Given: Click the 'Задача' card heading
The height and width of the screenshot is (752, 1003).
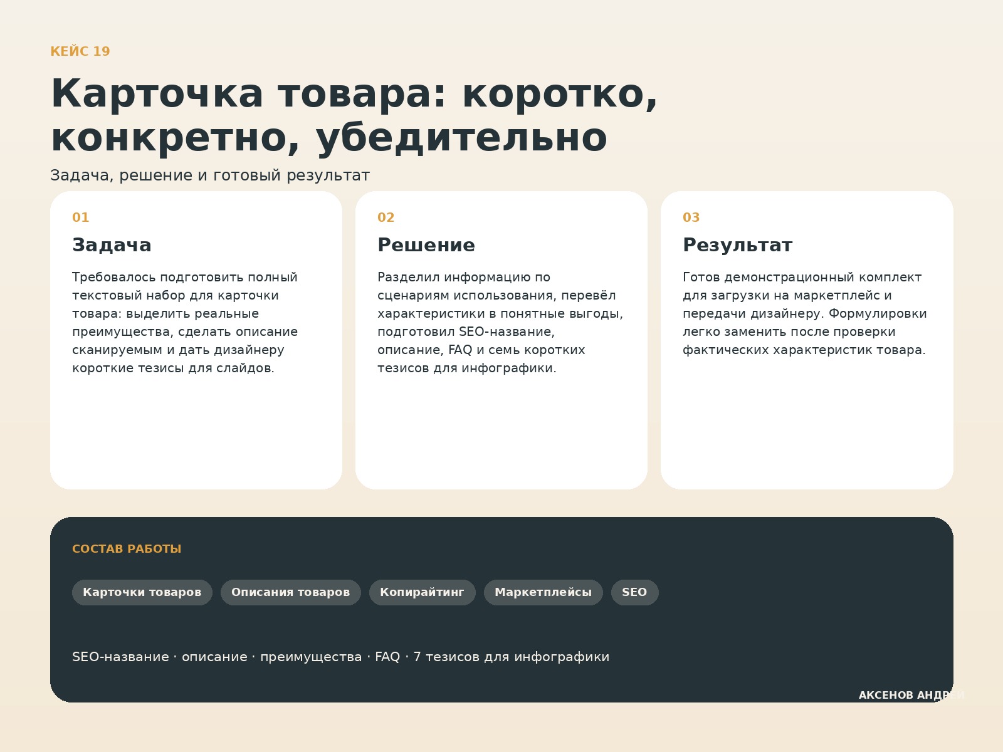Looking at the screenshot, I should click(x=112, y=245).
